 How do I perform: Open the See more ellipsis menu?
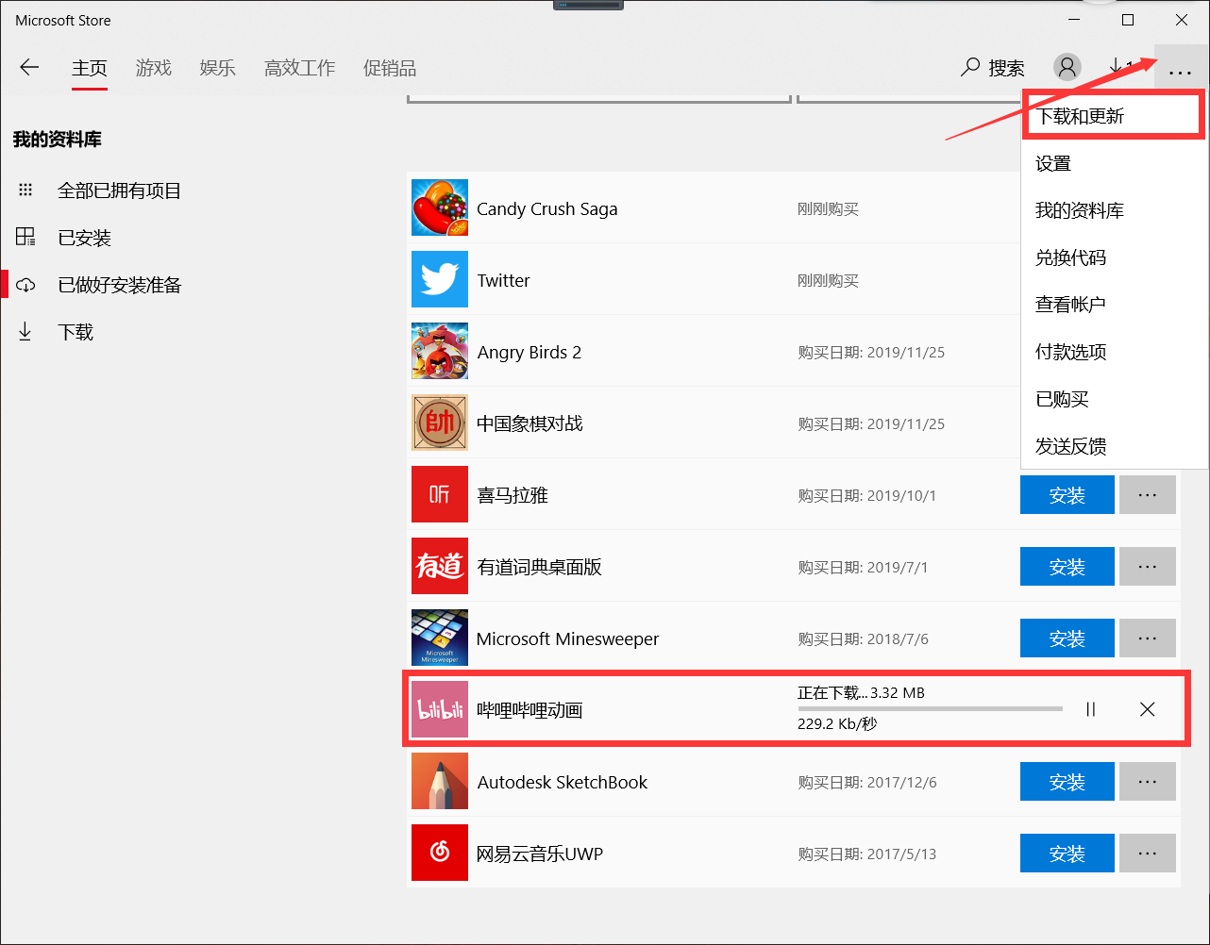[1180, 71]
